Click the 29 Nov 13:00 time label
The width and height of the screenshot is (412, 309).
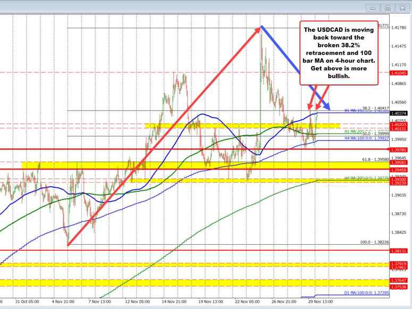(x=321, y=302)
